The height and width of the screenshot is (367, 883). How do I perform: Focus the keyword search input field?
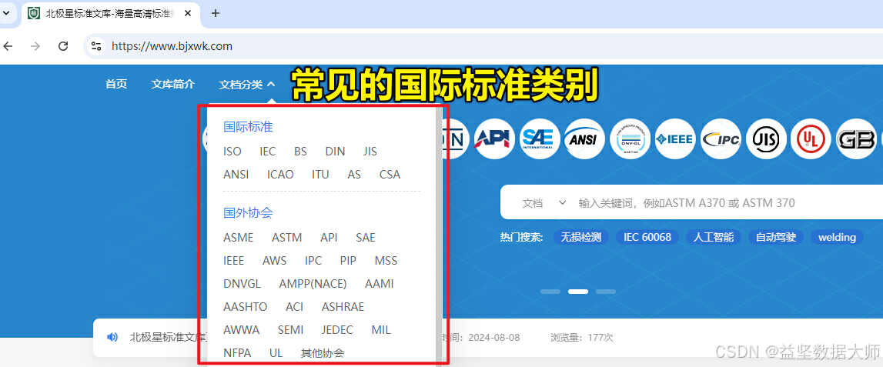[x=727, y=203]
